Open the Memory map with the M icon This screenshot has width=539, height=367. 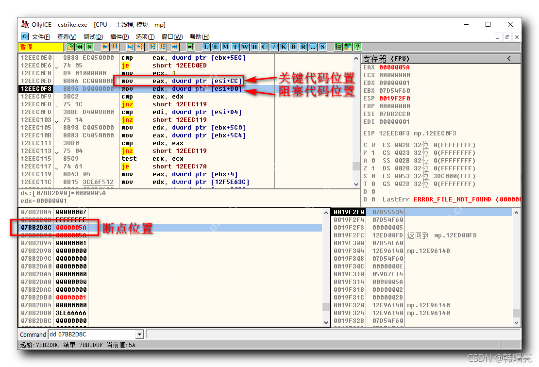(x=226, y=47)
